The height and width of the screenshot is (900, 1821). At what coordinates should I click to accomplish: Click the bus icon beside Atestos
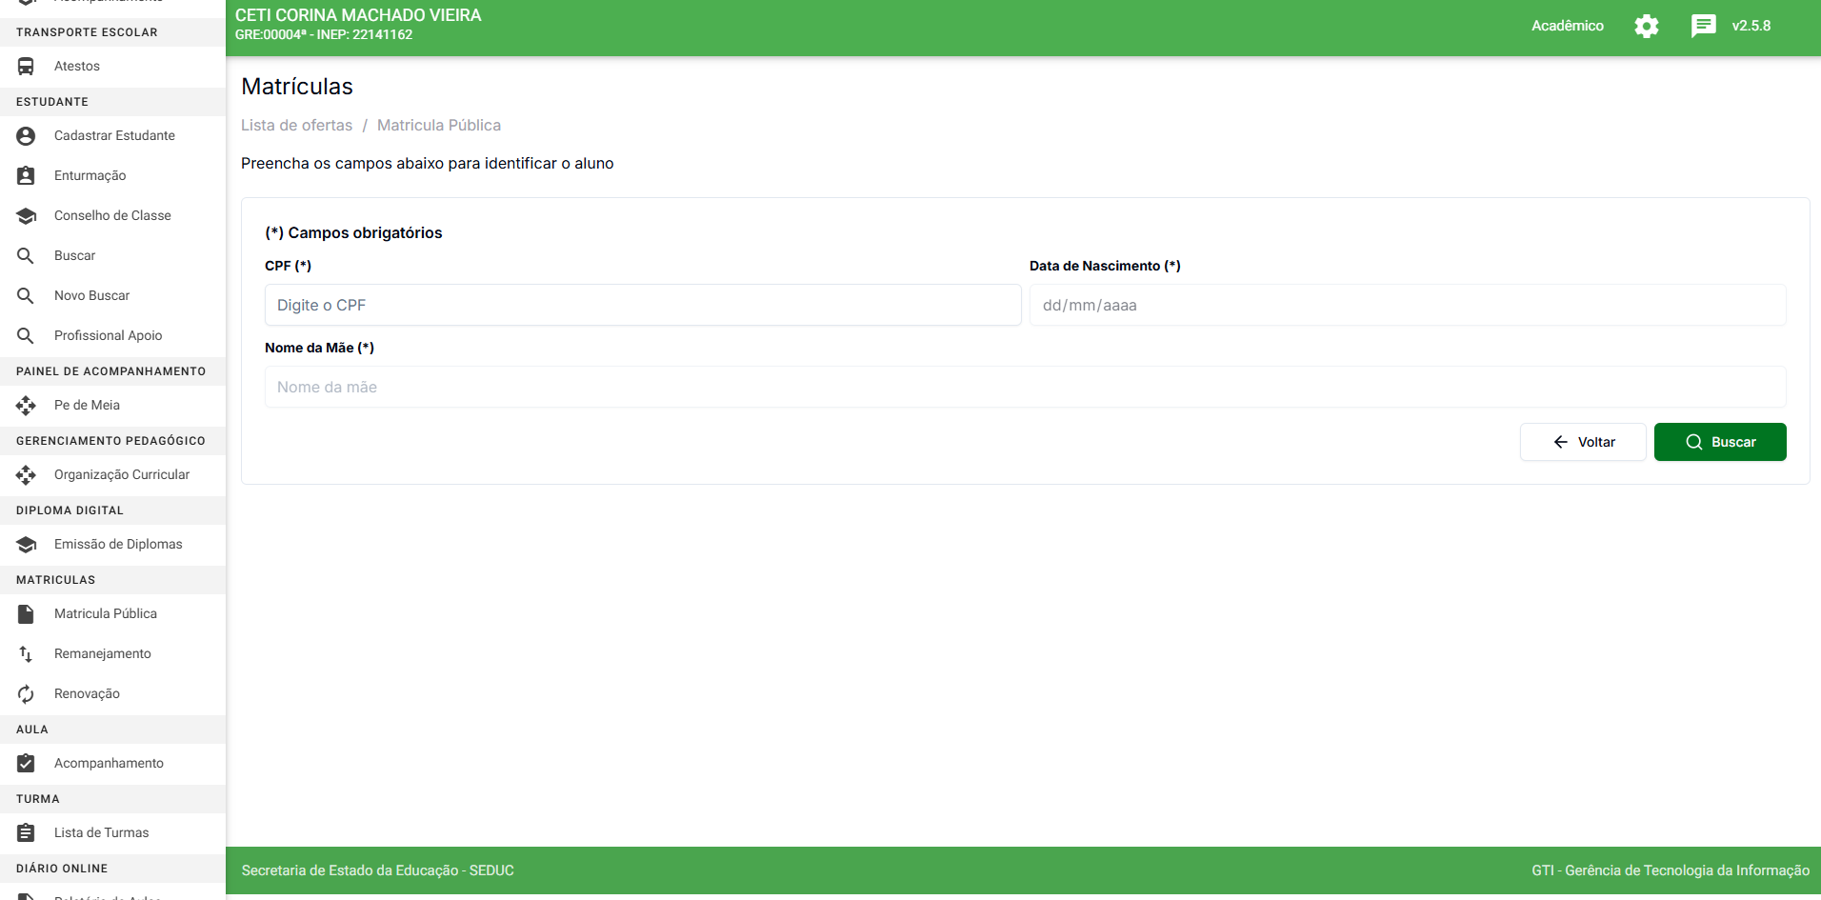pos(26,67)
